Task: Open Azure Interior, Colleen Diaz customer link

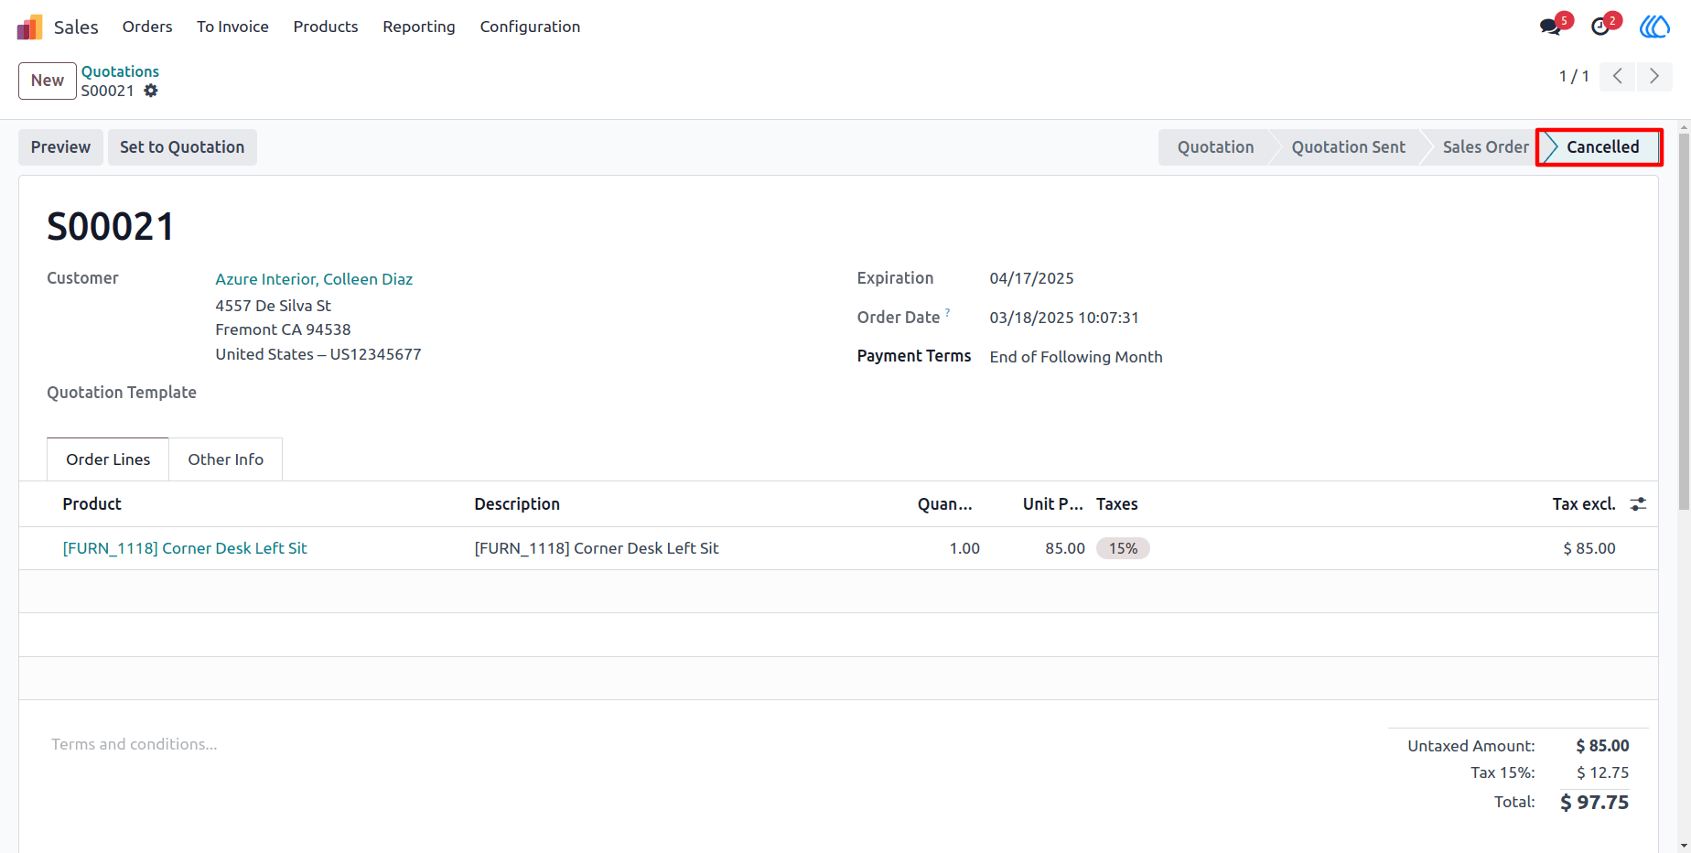Action: [x=314, y=279]
